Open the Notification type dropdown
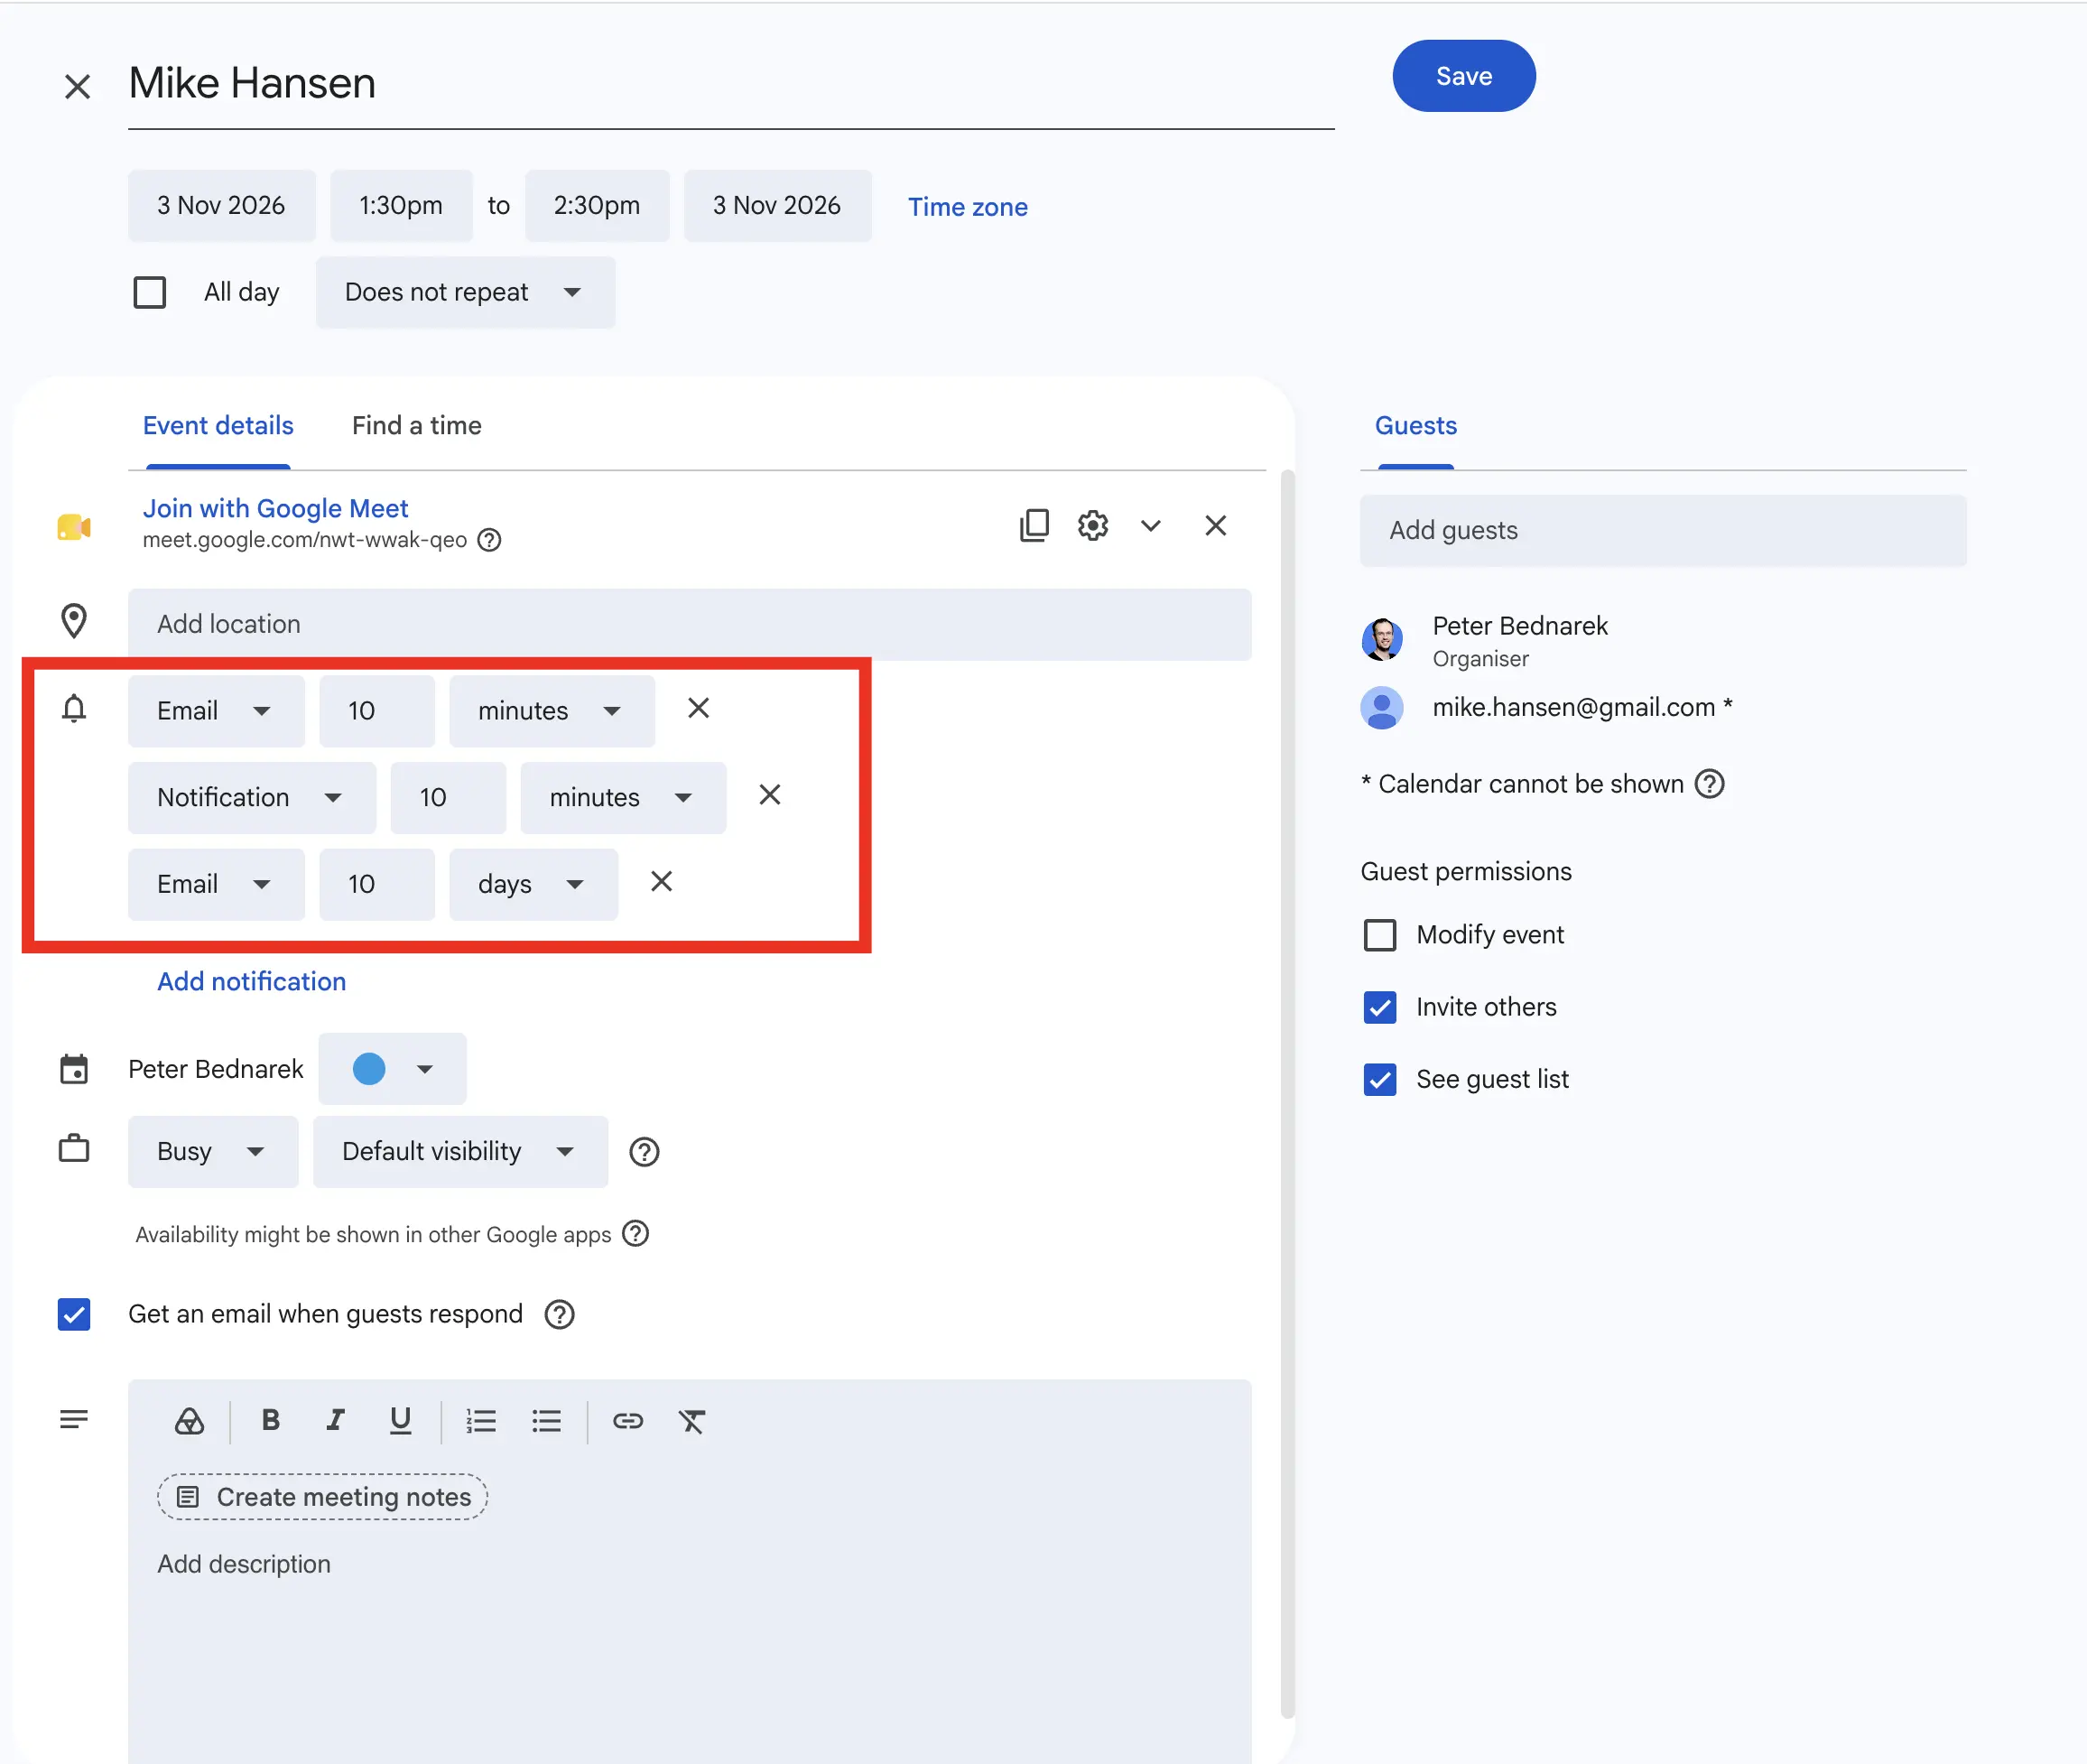The image size is (2087, 1764). pyautogui.click(x=252, y=798)
